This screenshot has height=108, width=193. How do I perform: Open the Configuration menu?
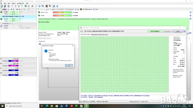[21, 3]
